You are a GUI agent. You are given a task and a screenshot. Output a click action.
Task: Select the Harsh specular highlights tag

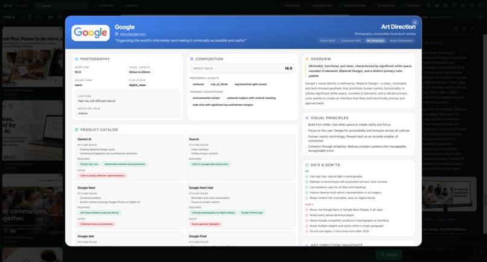(x=205, y=224)
